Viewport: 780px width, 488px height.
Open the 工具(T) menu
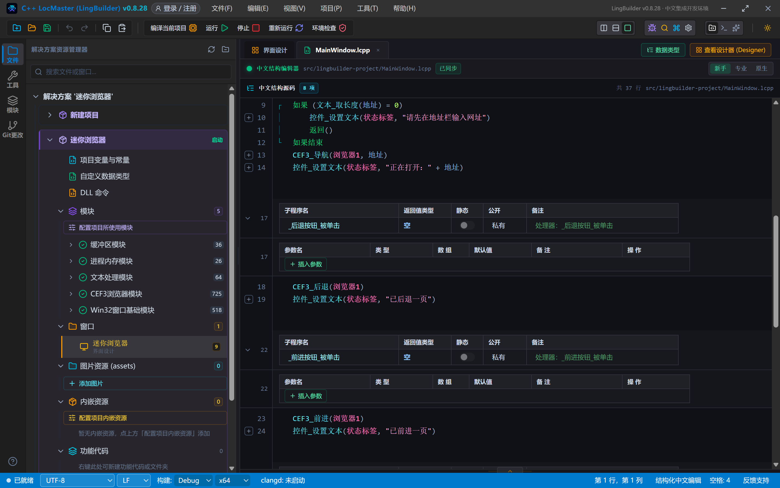coord(368,8)
